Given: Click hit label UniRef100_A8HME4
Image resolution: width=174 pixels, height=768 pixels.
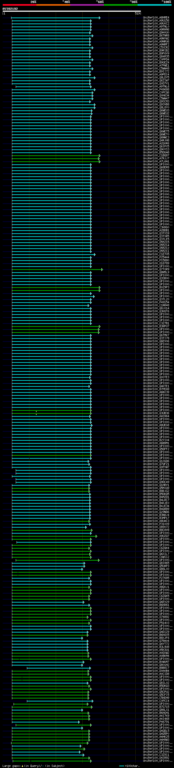Looking at the screenshot, I should coord(156,18).
